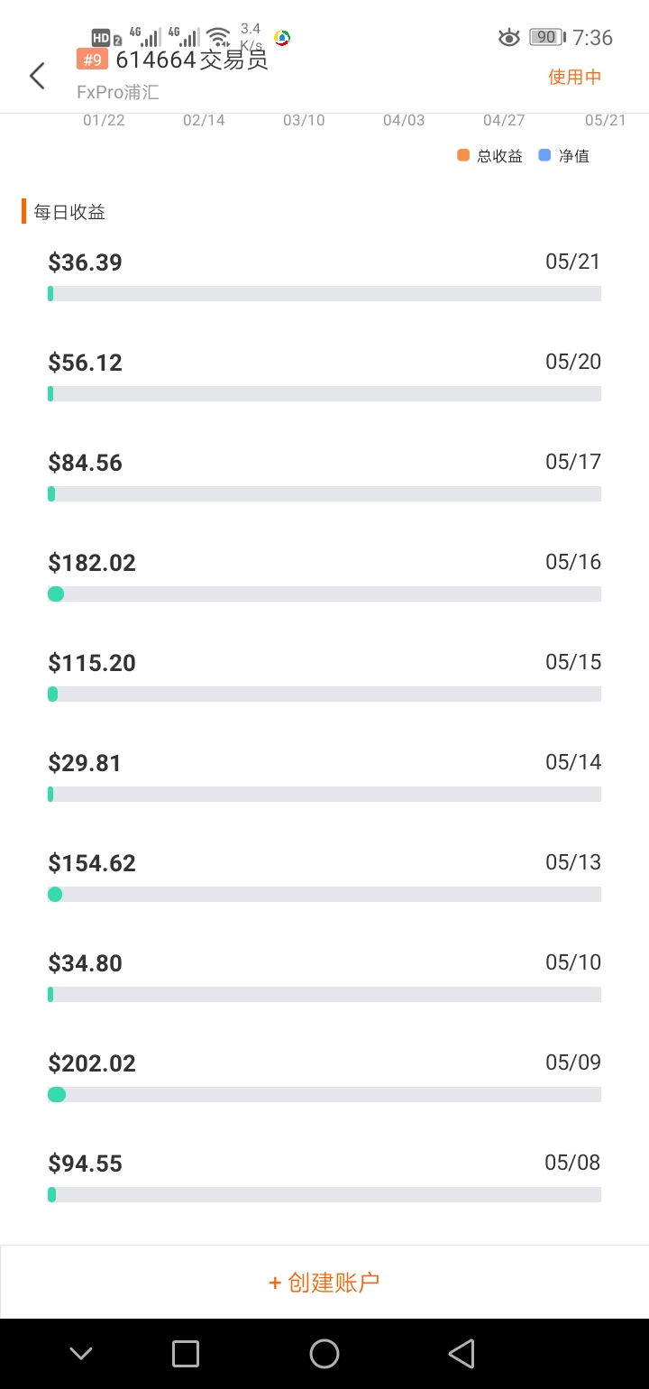Toggle the blue 净值 legend
Image resolution: width=649 pixels, height=1389 pixels.
tap(563, 155)
